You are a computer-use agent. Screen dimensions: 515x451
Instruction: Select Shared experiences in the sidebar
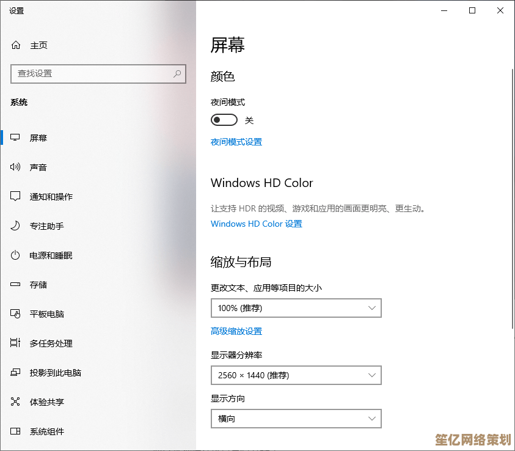click(x=46, y=402)
